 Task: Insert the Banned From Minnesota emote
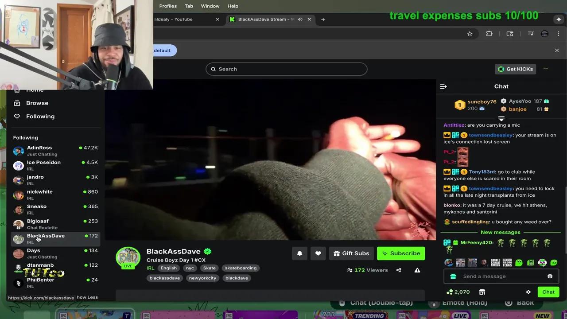[x=495, y=263]
